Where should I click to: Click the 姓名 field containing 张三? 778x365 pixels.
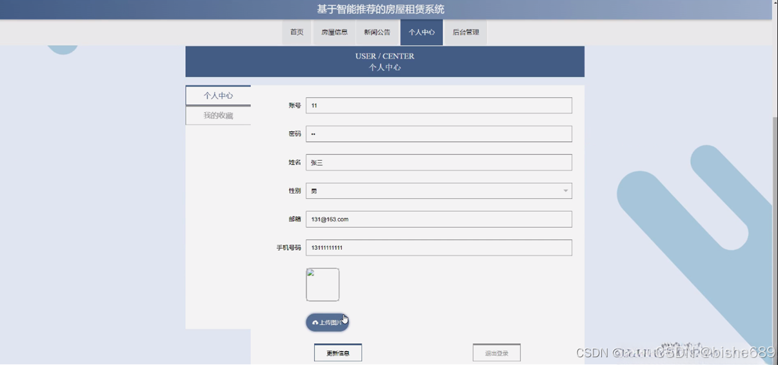coord(439,162)
